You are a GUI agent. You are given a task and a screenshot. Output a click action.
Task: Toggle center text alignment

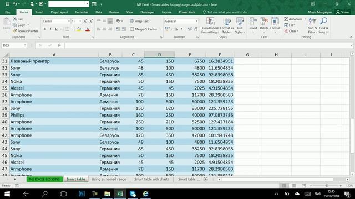[104, 29]
